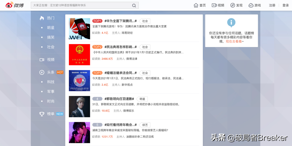
Task: Select 社会 category in sidebar
Action: tap(51, 47)
